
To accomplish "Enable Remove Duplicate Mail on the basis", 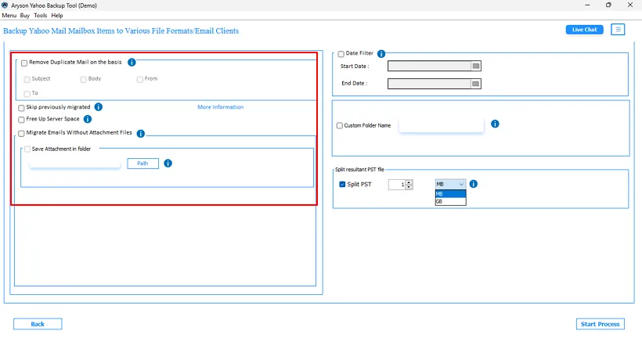I will 24,63.
